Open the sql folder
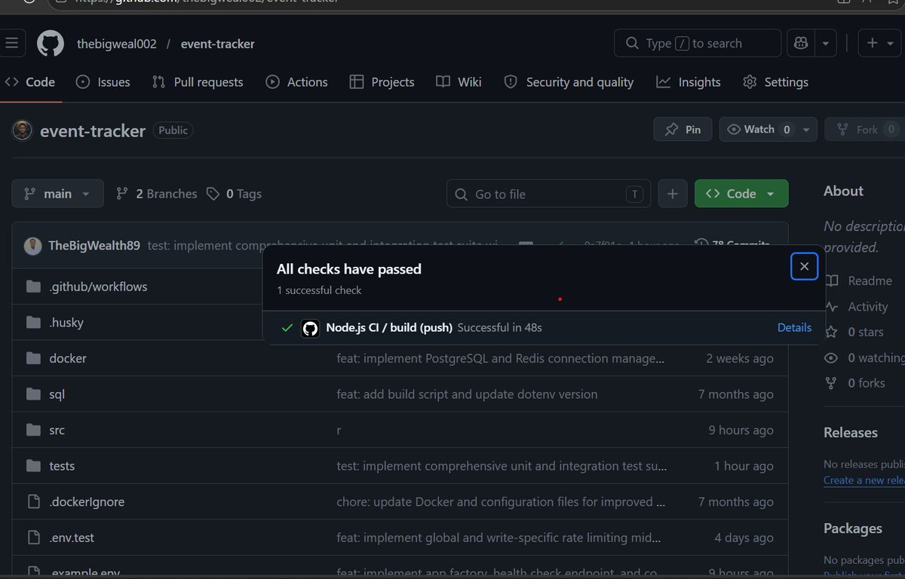The image size is (905, 579). point(57,394)
